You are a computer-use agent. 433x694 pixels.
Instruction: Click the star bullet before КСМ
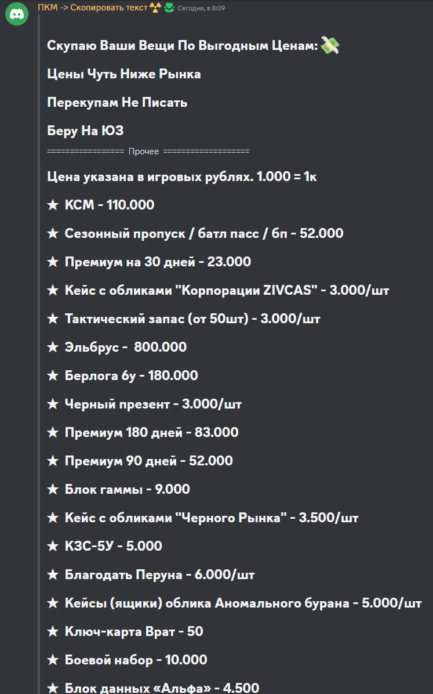tap(53, 204)
